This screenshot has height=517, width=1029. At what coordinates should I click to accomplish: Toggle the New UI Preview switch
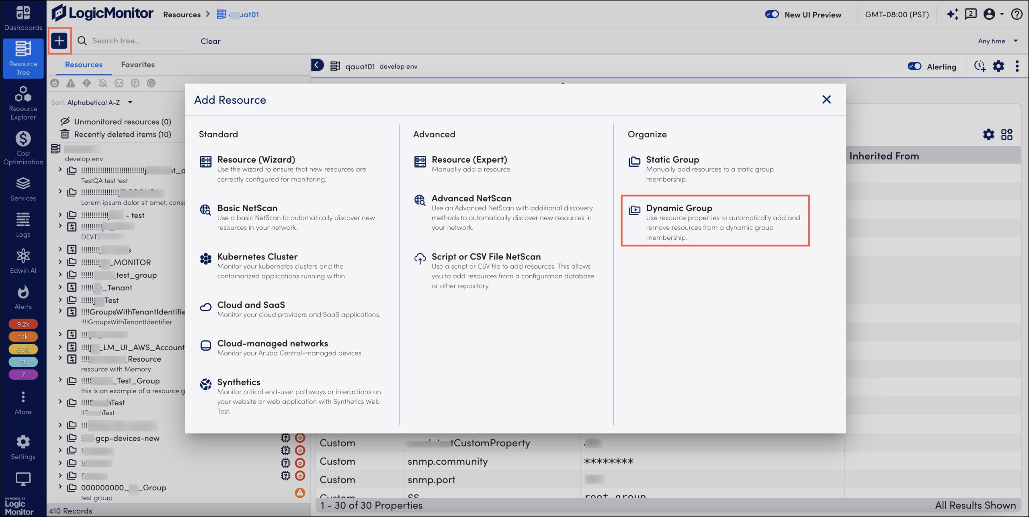click(x=772, y=14)
